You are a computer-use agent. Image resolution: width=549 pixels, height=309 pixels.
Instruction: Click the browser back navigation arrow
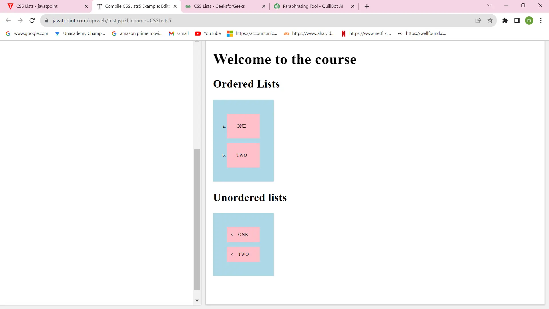tap(8, 20)
